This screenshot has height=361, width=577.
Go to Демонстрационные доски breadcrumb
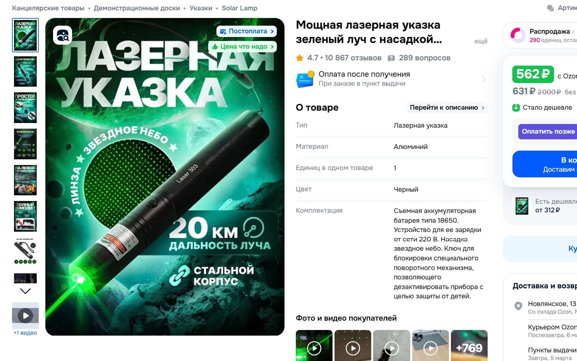(137, 8)
